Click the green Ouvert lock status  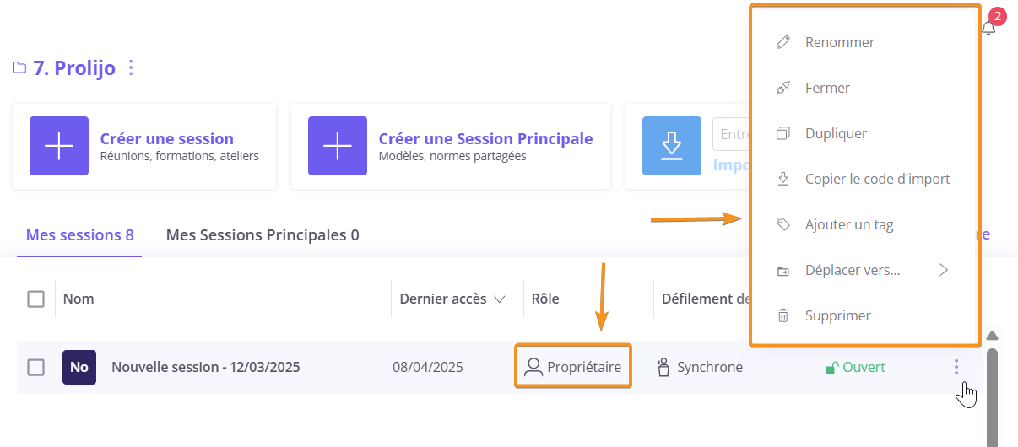tap(855, 368)
